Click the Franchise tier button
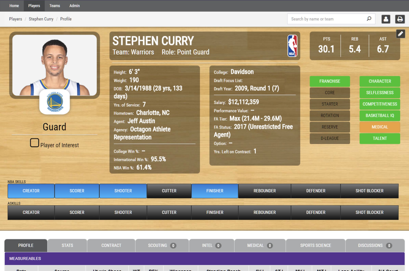The image size is (409, 271). [330, 81]
